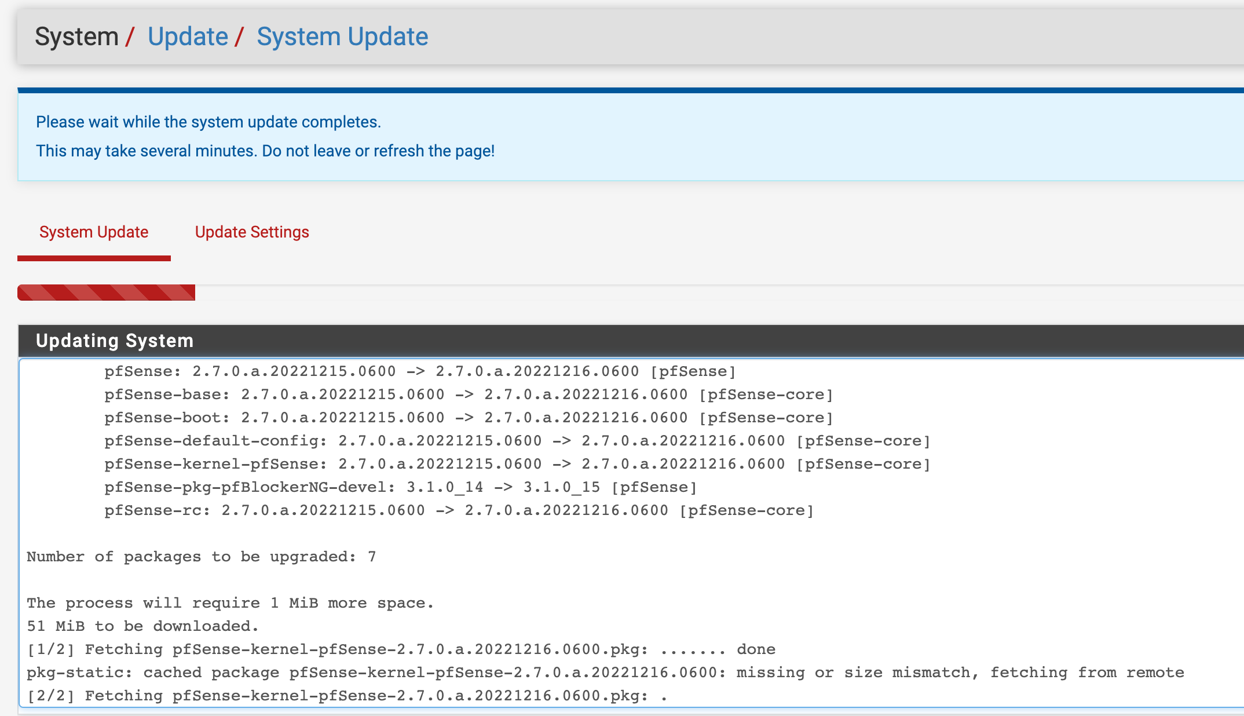The image size is (1244, 716).
Task: Click the pfSense-boot log line
Action: click(468, 418)
